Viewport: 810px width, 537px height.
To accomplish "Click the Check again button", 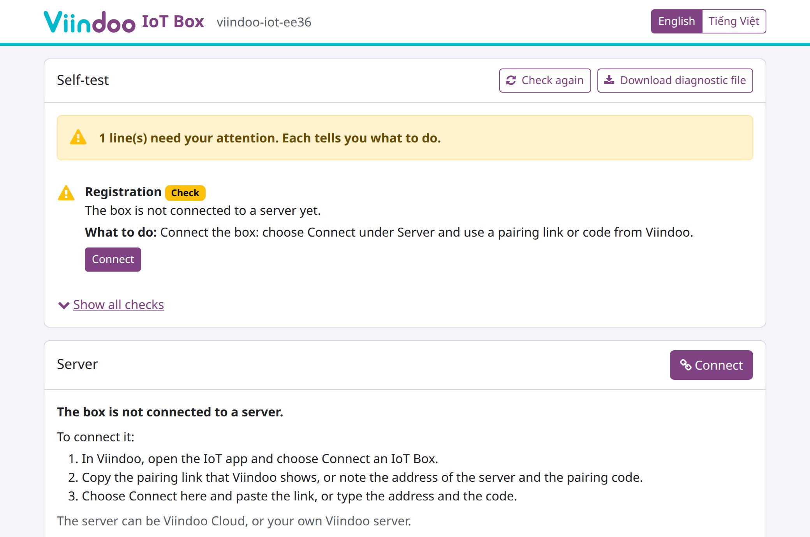I will [545, 81].
